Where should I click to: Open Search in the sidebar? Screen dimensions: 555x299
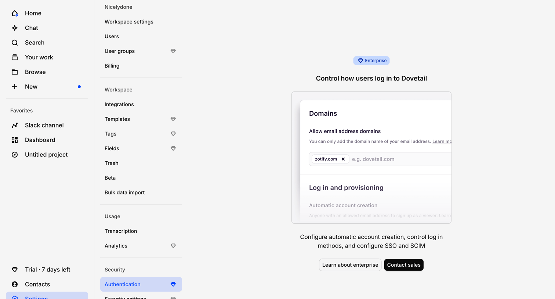(x=47, y=43)
